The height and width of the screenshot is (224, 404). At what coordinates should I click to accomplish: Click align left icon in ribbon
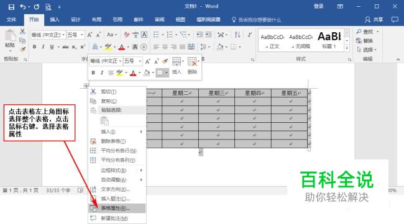(156, 47)
